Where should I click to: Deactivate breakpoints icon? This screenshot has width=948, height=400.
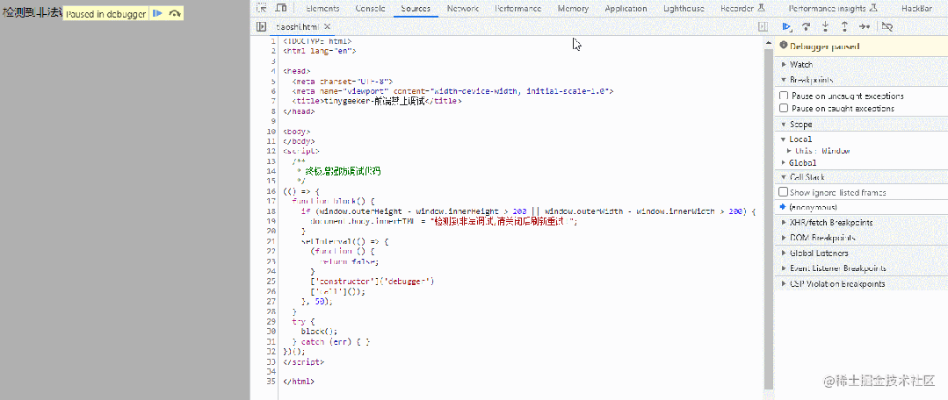point(886,26)
